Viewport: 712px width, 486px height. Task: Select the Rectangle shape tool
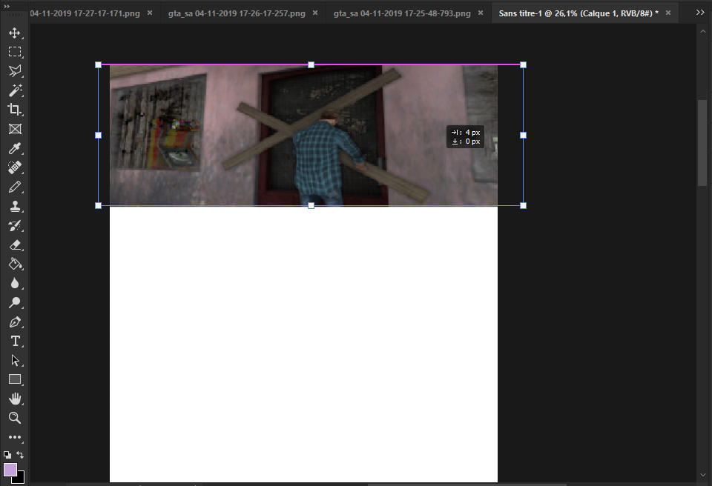[15, 379]
